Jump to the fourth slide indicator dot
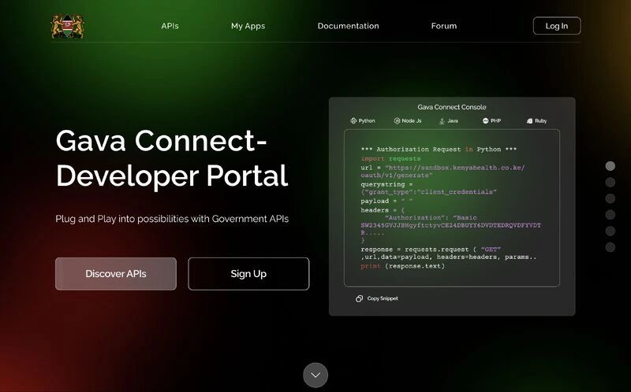Image resolution: width=631 pixels, height=392 pixels. pyautogui.click(x=610, y=215)
